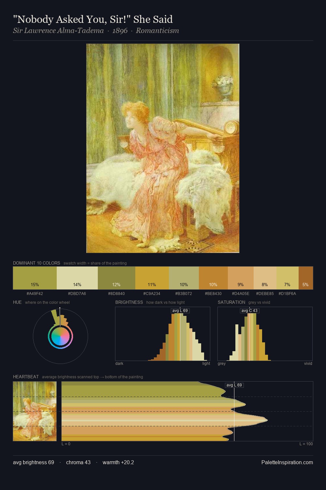Click the 'grey' axis label
Screen dimensions: 326x490
pos(222,364)
